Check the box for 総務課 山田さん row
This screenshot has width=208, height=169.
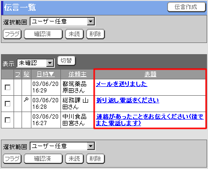pos(7,104)
